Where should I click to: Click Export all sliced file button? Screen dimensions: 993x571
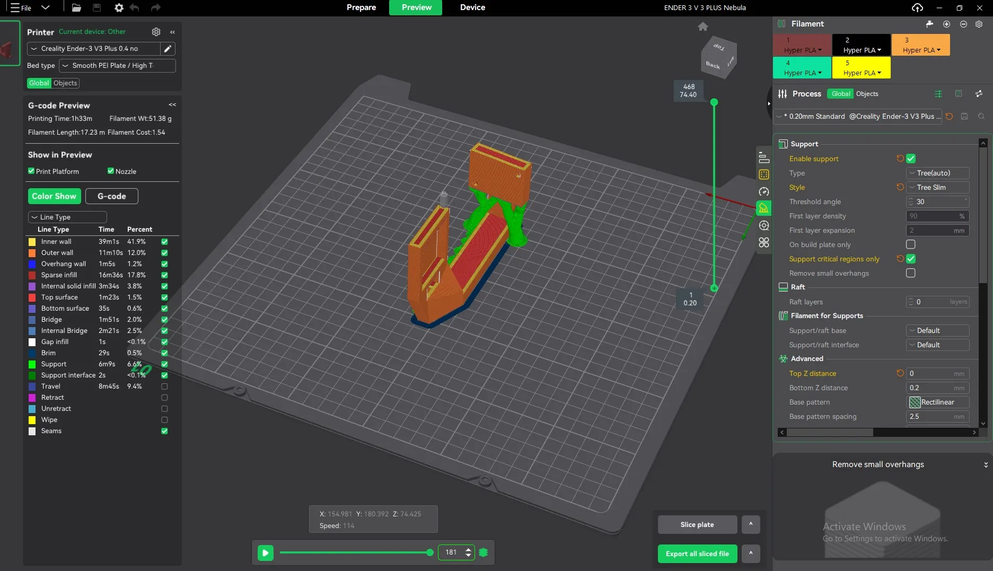697,554
